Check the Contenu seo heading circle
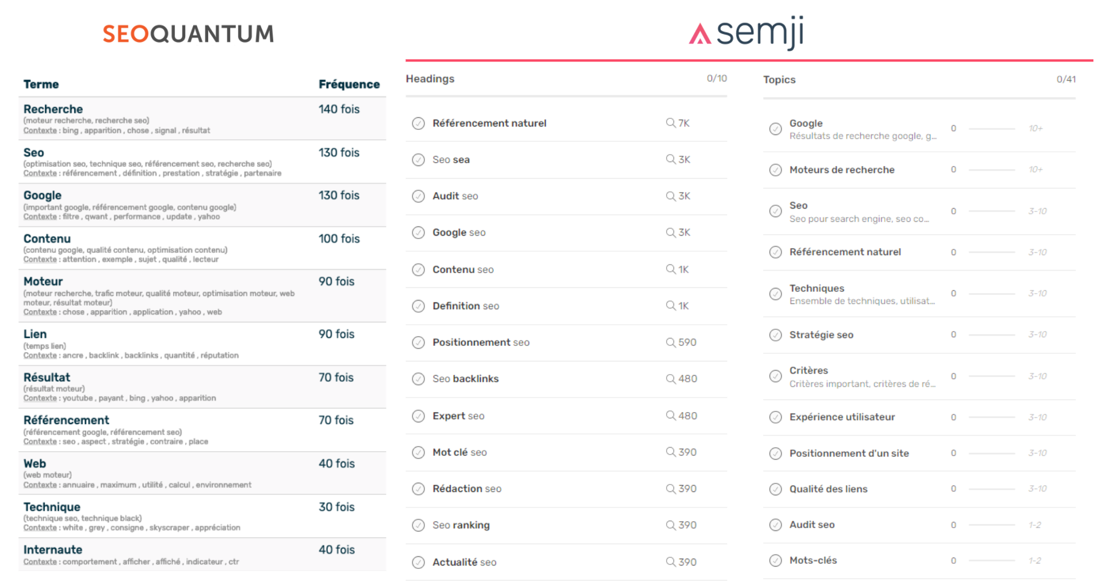 (418, 270)
